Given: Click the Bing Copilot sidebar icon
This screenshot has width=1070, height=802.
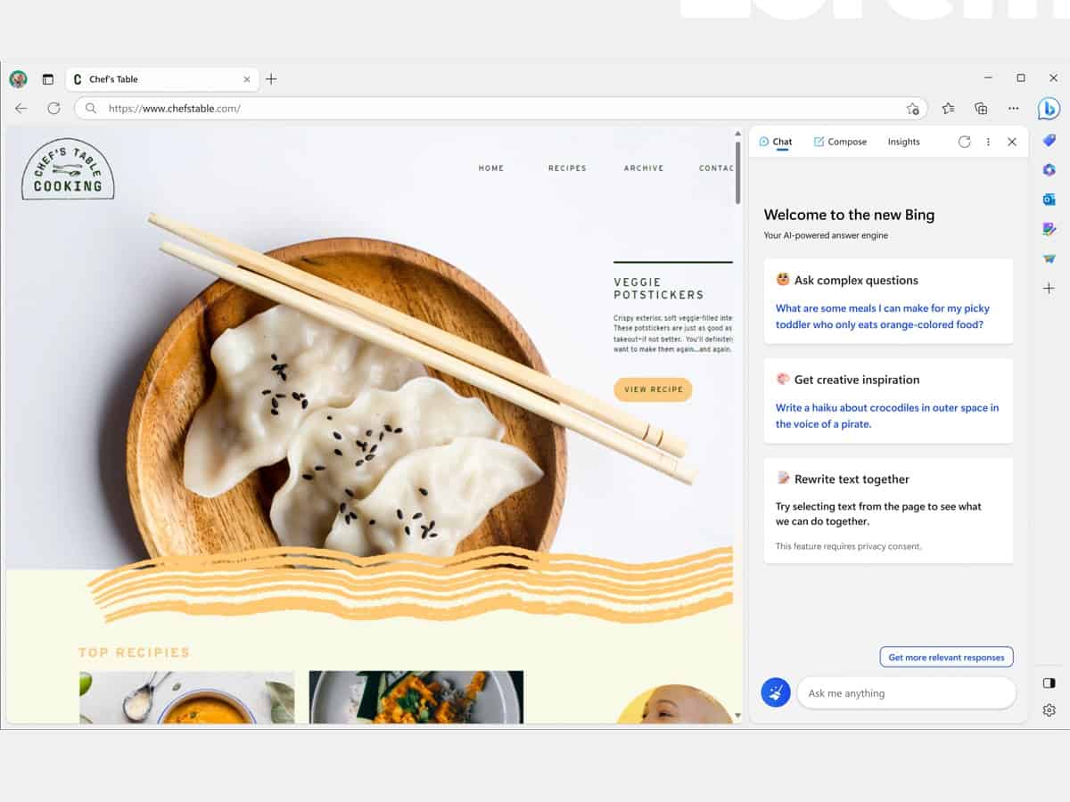Looking at the screenshot, I should coord(1049,109).
